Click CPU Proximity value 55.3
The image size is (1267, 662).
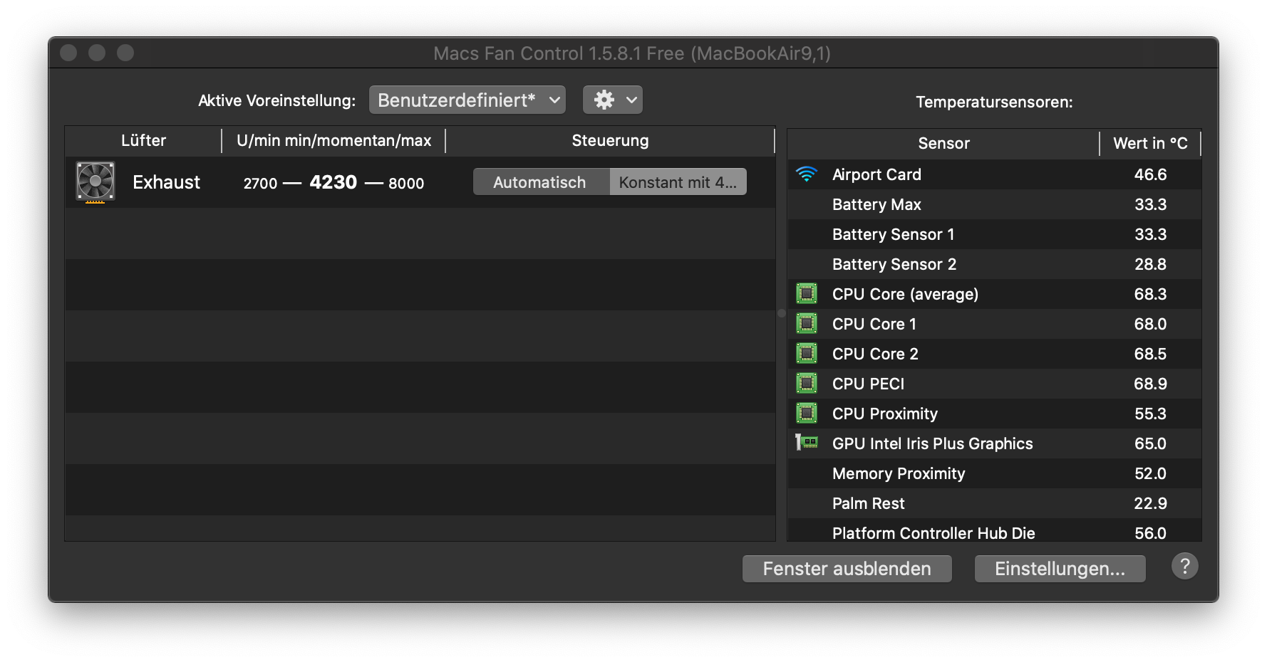click(x=1150, y=414)
